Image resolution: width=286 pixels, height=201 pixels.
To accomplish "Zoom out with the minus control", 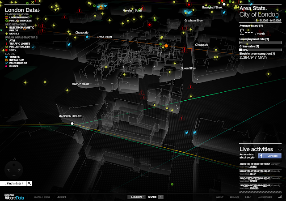I will tap(14, 176).
